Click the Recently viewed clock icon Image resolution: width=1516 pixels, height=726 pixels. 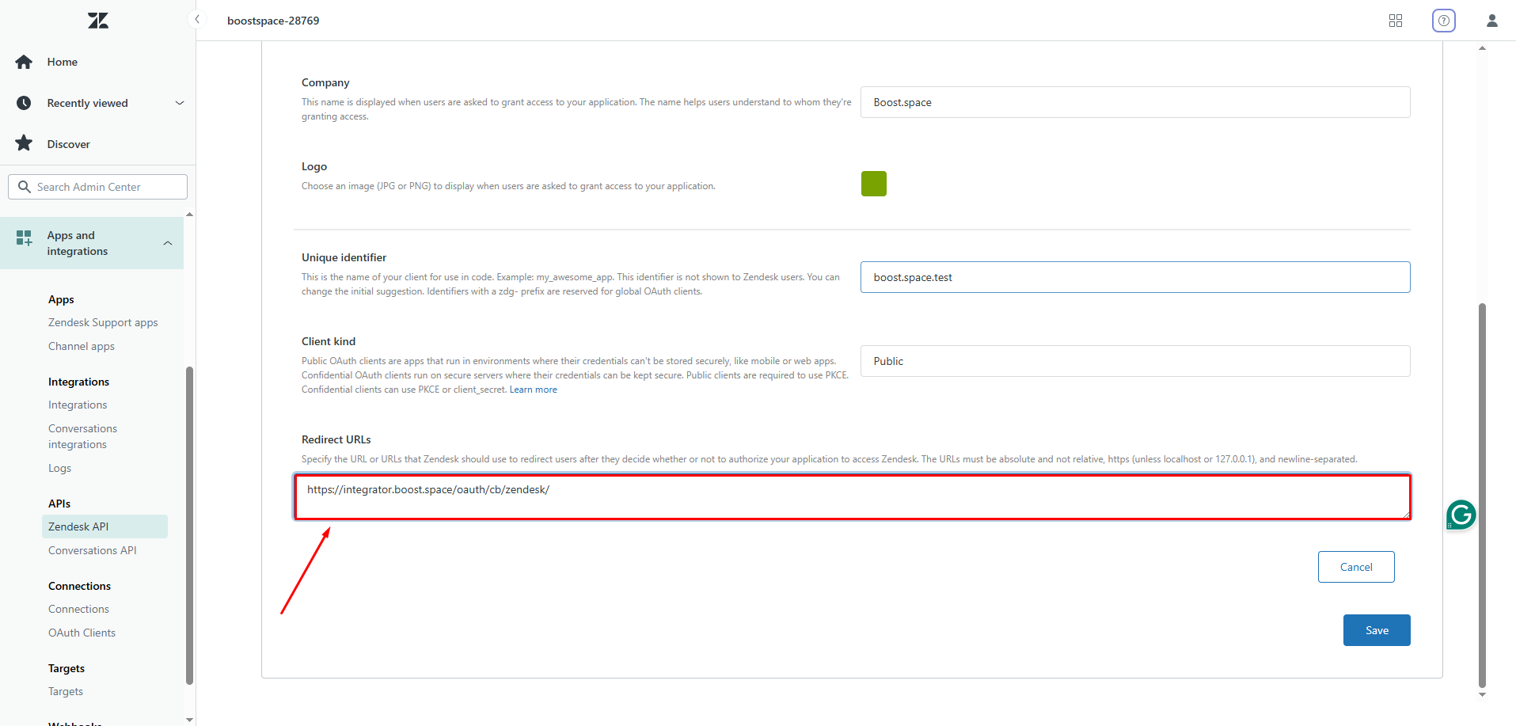coord(24,103)
